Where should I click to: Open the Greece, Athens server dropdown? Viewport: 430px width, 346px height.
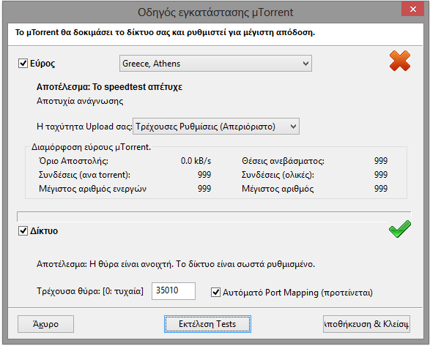click(x=215, y=64)
